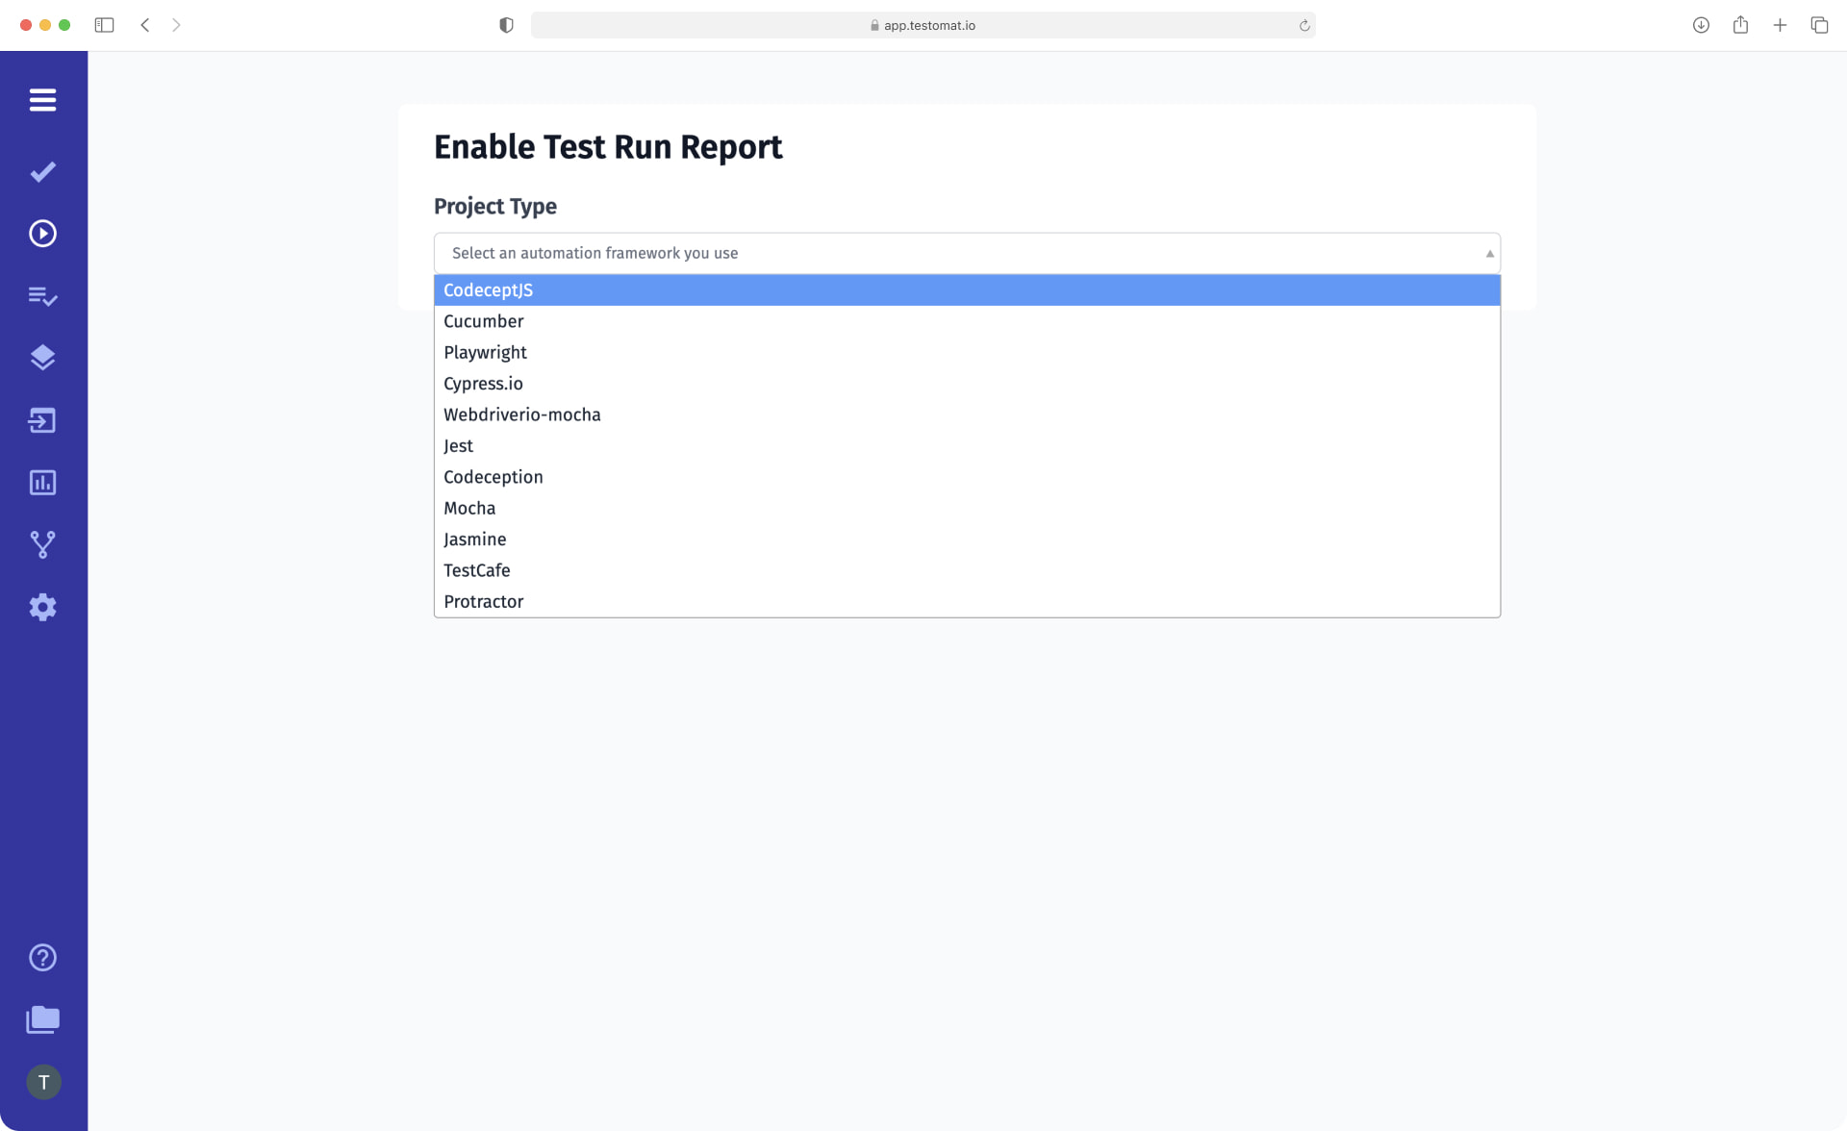The height and width of the screenshot is (1131, 1847).
Task: Click the browser address bar
Action: [923, 25]
